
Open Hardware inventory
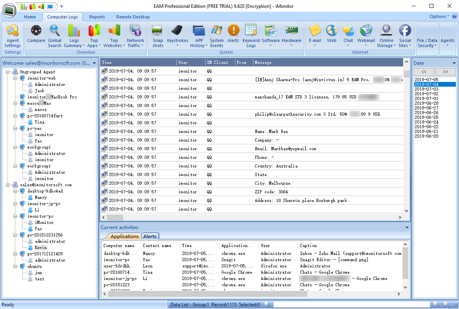(x=292, y=36)
